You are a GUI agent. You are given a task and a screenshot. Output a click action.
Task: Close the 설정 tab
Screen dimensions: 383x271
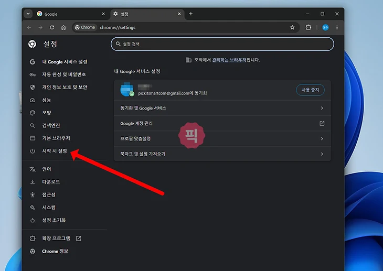pos(179,14)
